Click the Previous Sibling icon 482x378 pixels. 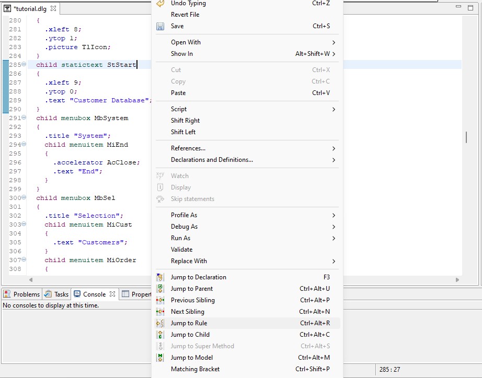click(160, 300)
